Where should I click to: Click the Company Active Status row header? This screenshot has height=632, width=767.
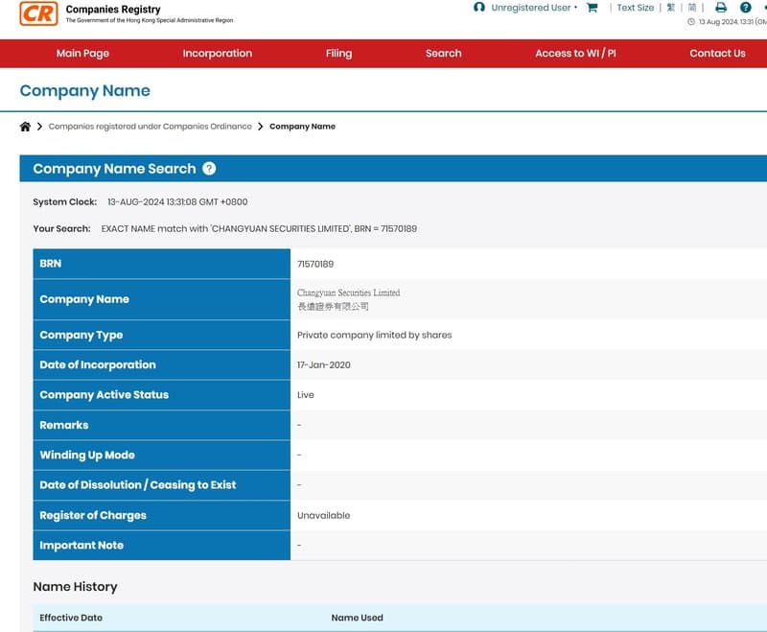click(161, 395)
